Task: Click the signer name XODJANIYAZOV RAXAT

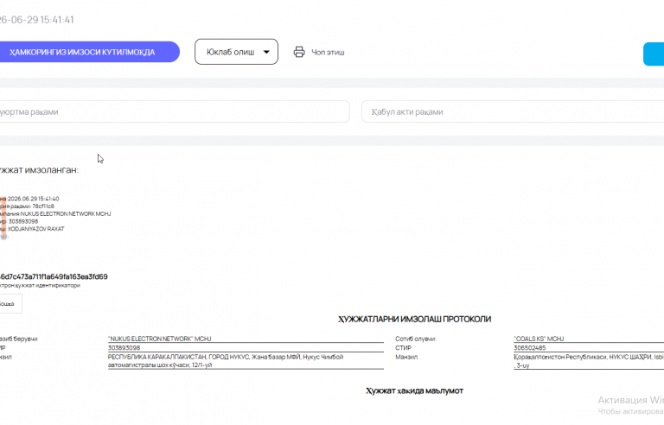Action: click(x=36, y=229)
